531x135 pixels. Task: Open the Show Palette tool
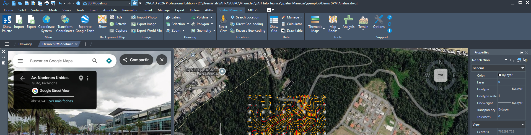pyautogui.click(x=7, y=24)
